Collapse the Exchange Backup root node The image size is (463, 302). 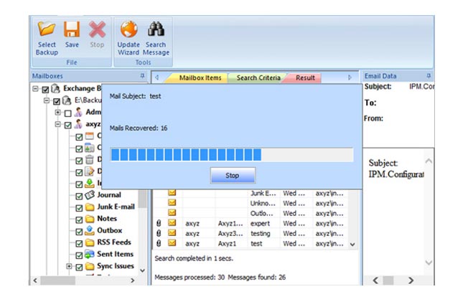click(35, 88)
